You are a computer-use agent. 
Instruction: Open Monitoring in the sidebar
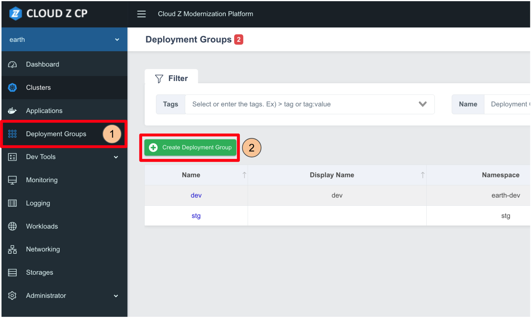point(64,180)
